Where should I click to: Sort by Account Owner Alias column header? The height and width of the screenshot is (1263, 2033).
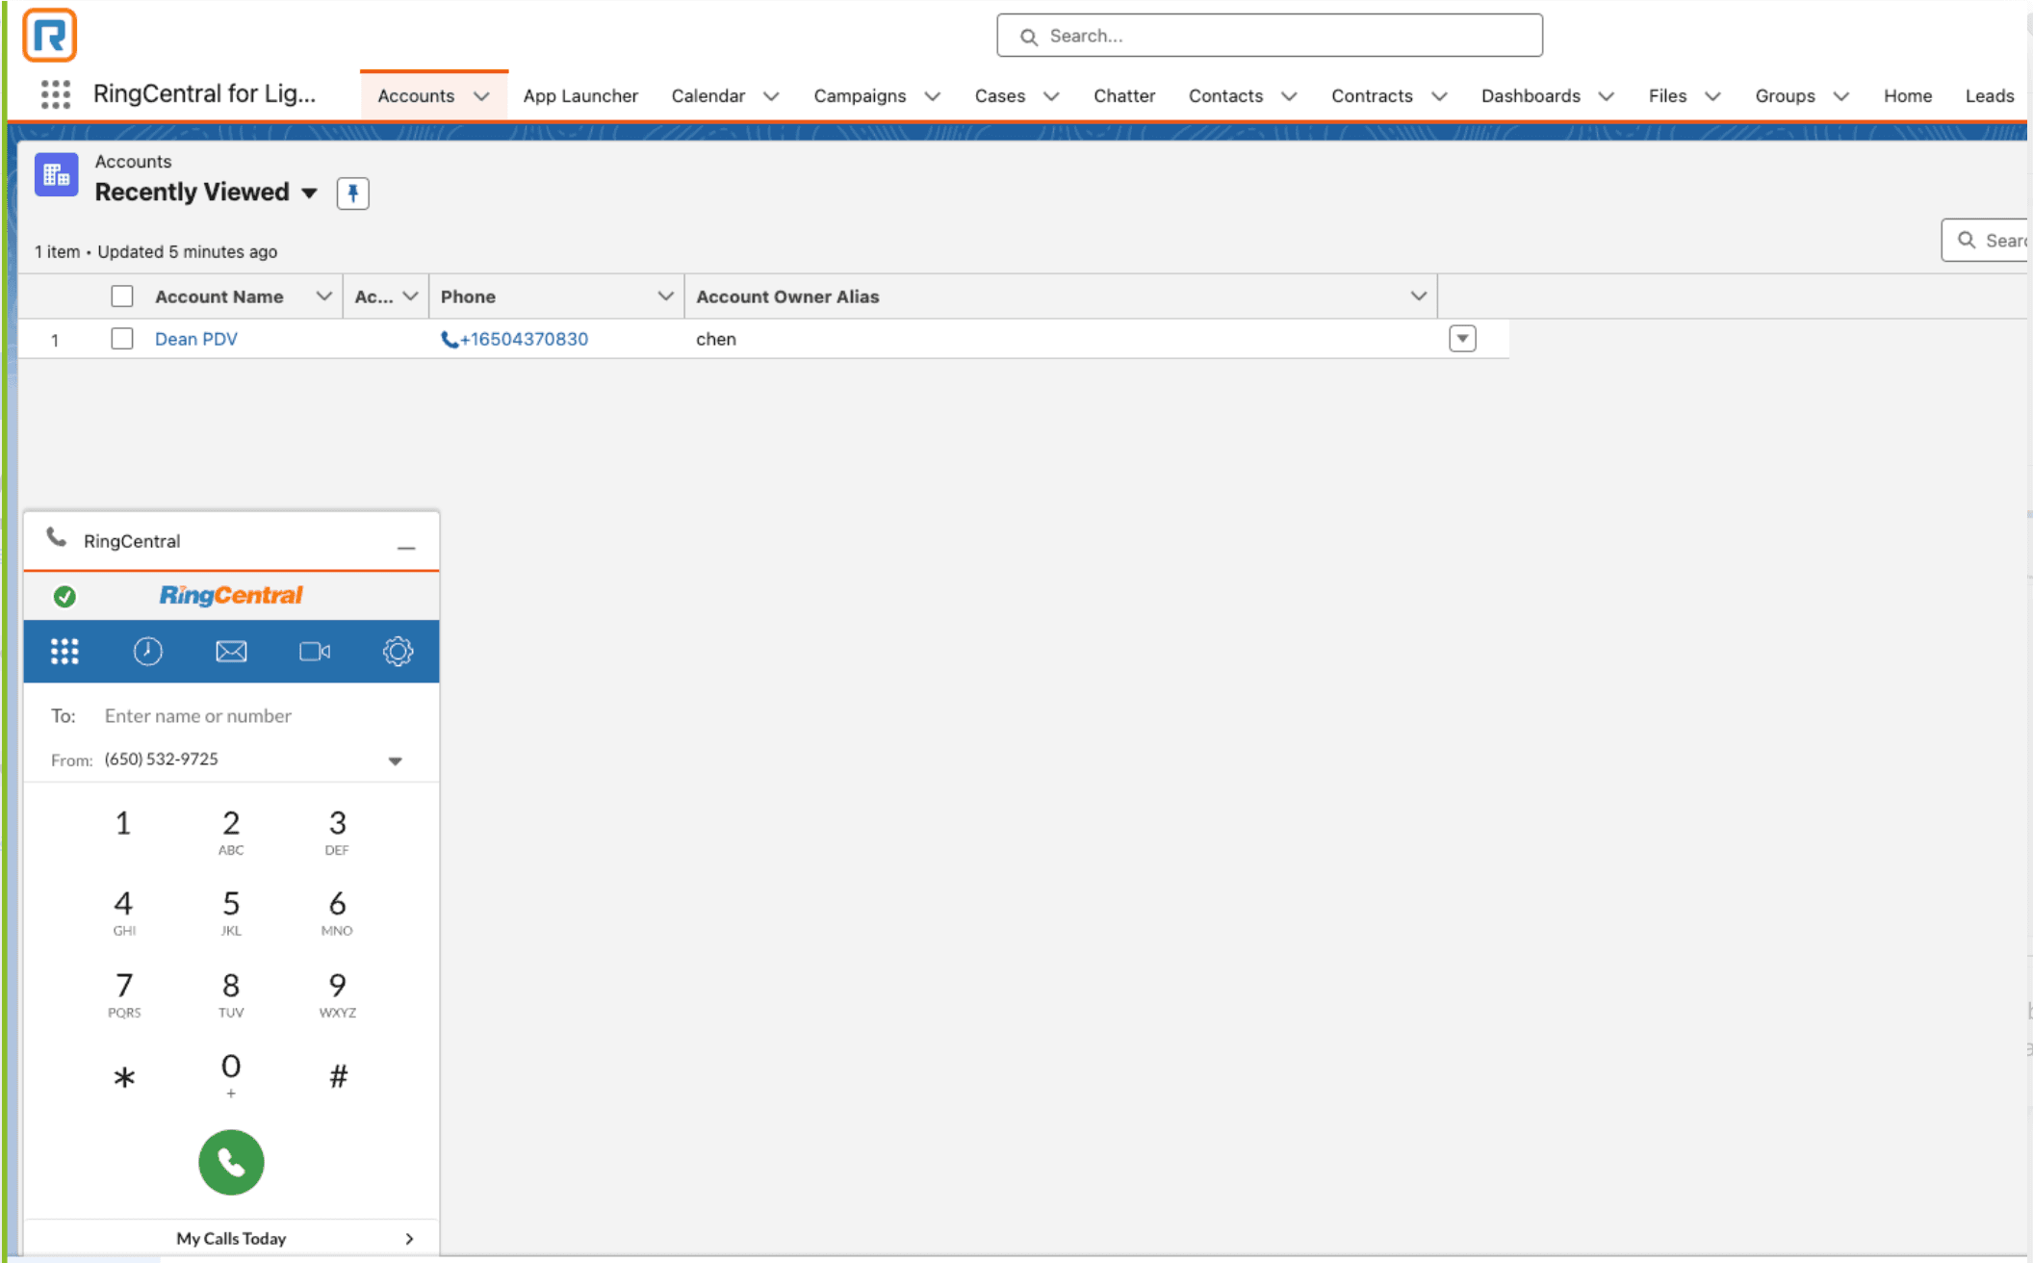coord(787,296)
